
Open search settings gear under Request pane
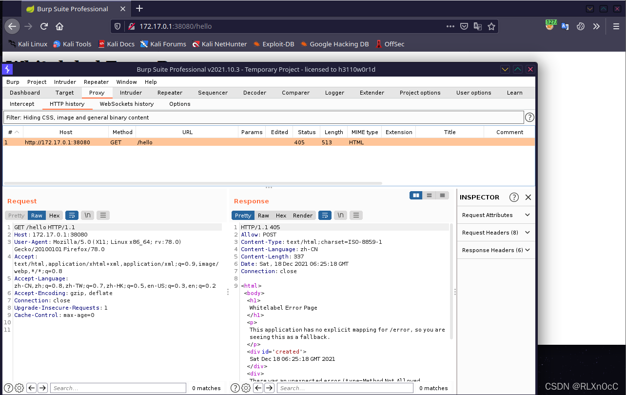(x=19, y=388)
